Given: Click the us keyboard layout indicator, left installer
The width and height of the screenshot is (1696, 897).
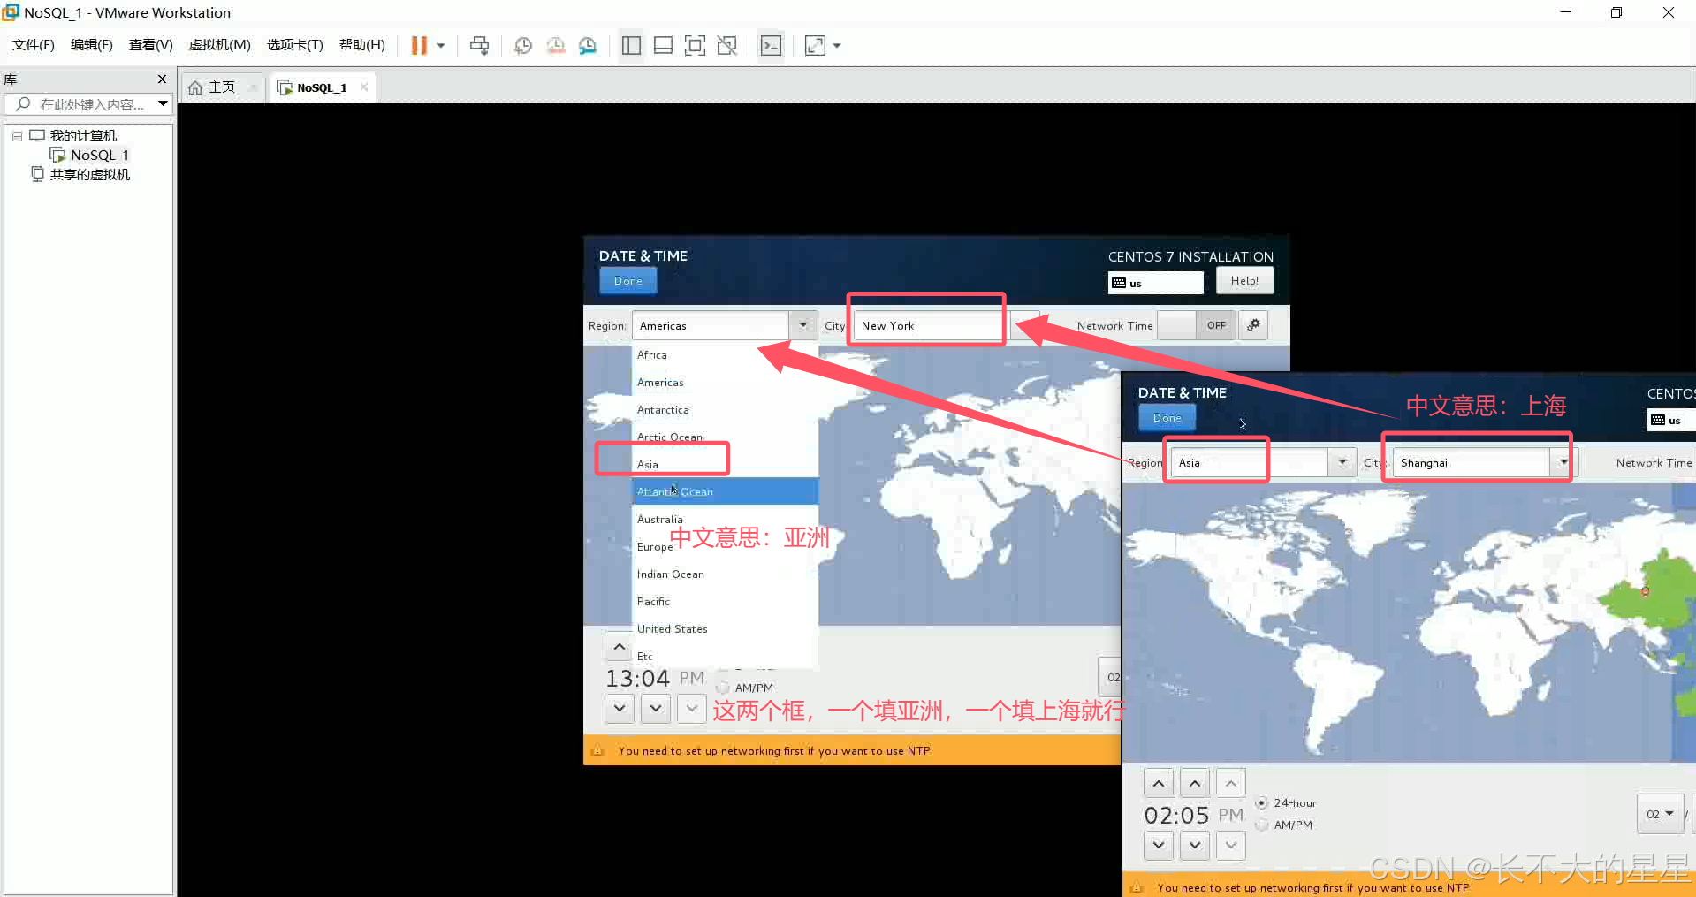Looking at the screenshot, I should tap(1155, 283).
